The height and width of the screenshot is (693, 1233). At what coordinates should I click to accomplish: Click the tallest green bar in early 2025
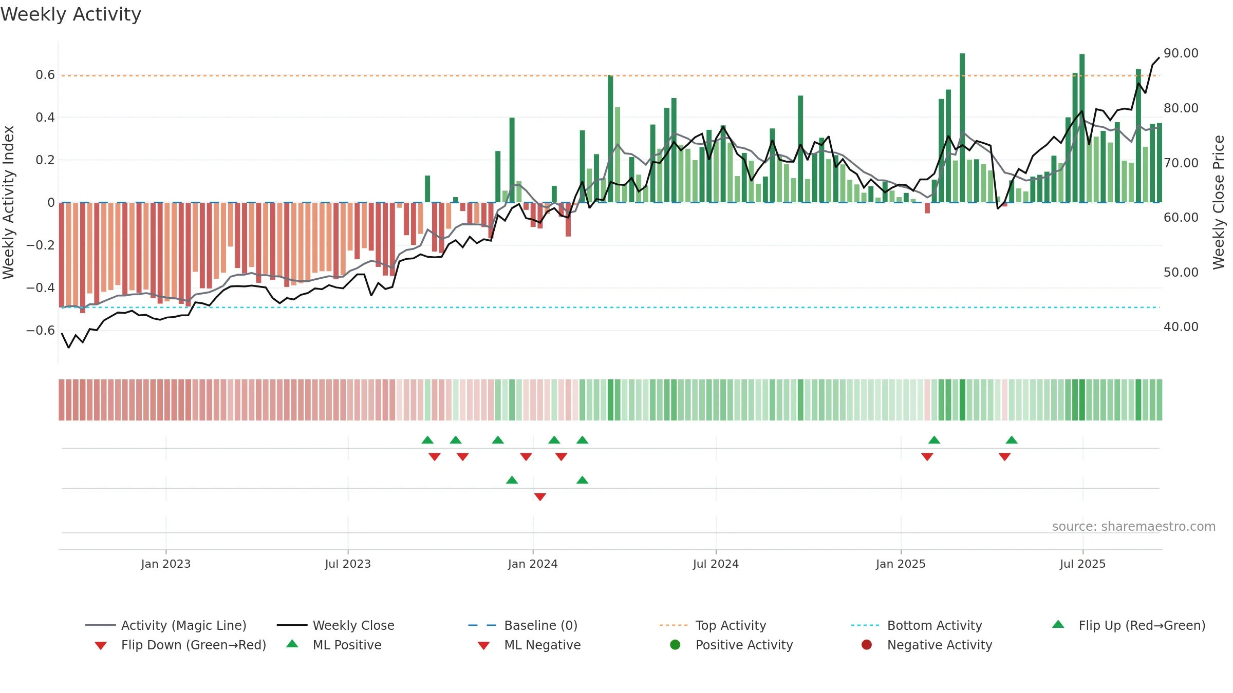pyautogui.click(x=962, y=128)
